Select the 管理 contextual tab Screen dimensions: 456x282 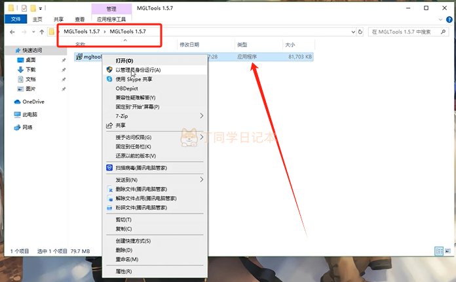coord(111,9)
